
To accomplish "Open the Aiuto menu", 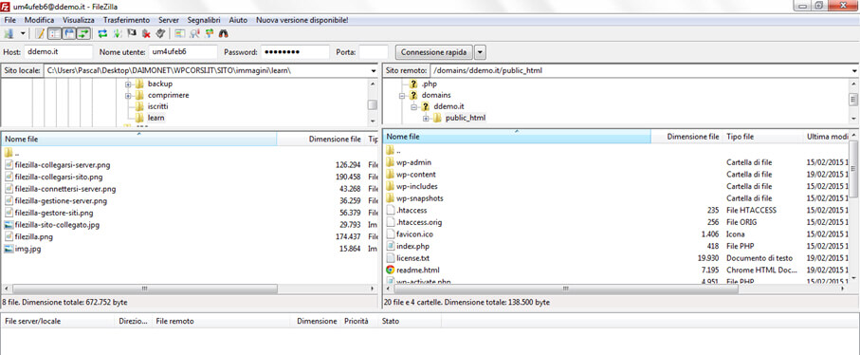I will (x=238, y=20).
